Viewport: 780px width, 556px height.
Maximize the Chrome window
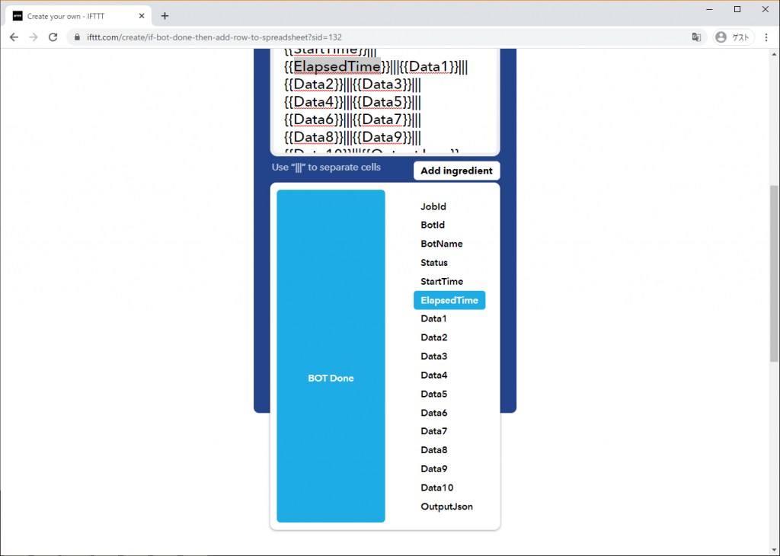click(x=737, y=9)
